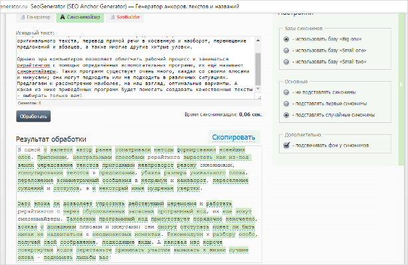Toggle подсвечивать фон у синонимов checkbox
Screen dimensions: 408x265
(286, 145)
